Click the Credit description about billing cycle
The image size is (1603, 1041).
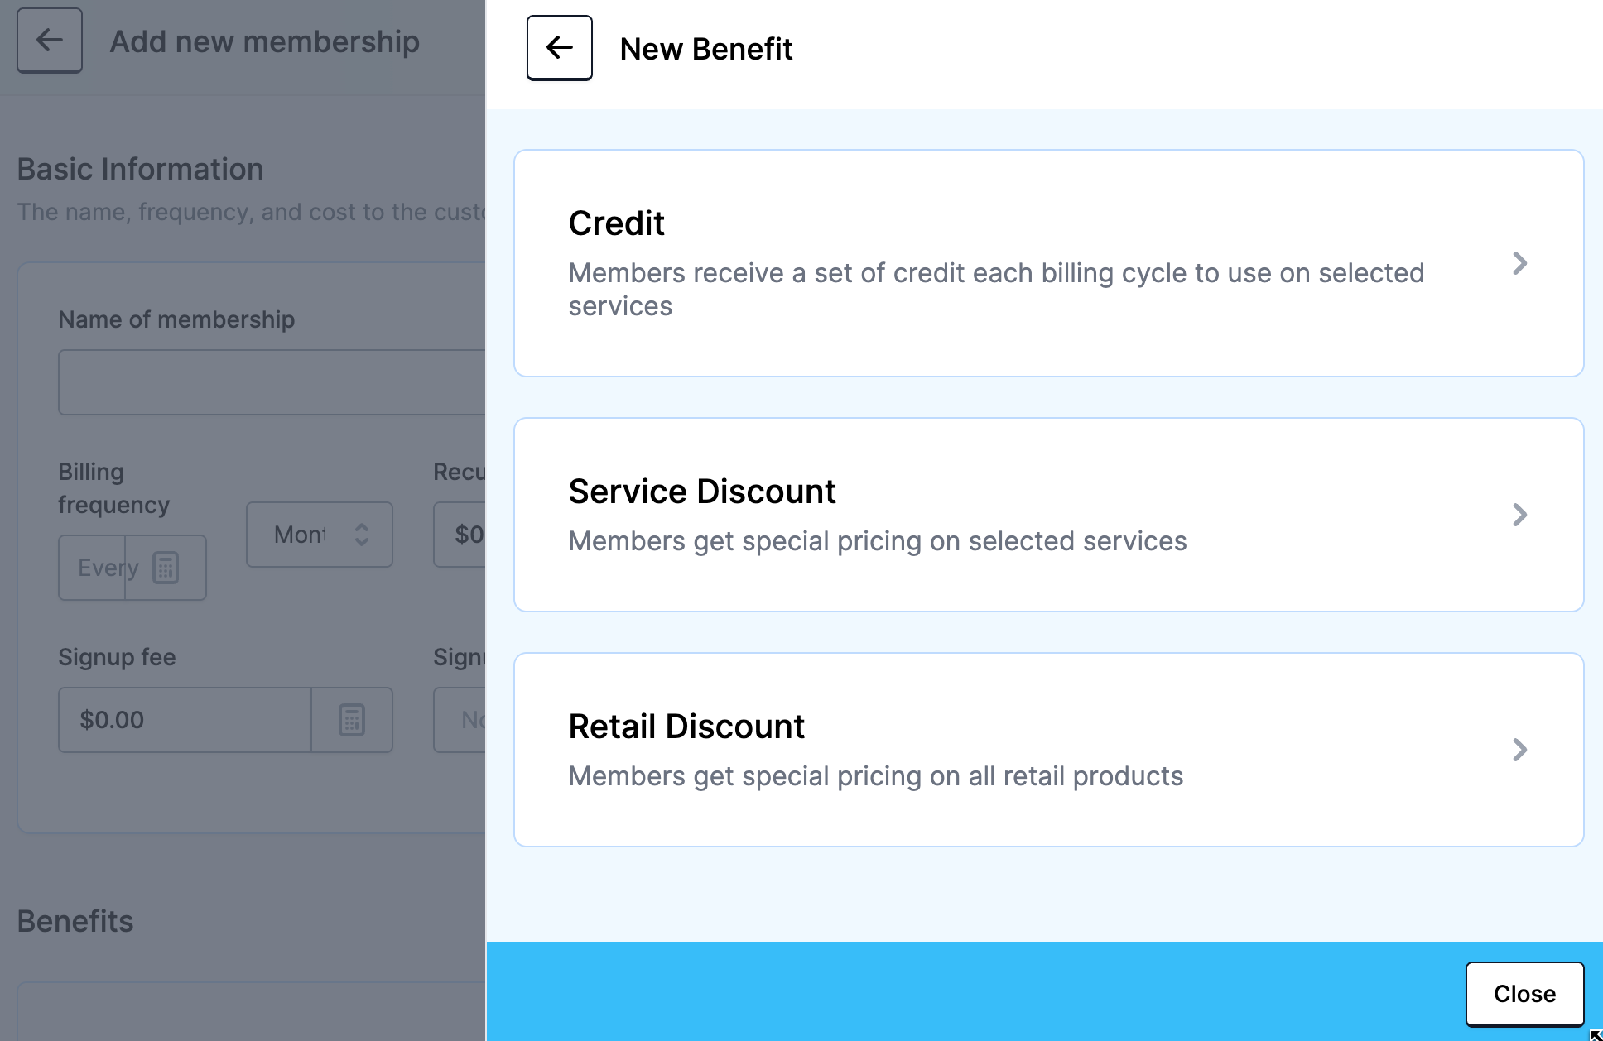(996, 290)
